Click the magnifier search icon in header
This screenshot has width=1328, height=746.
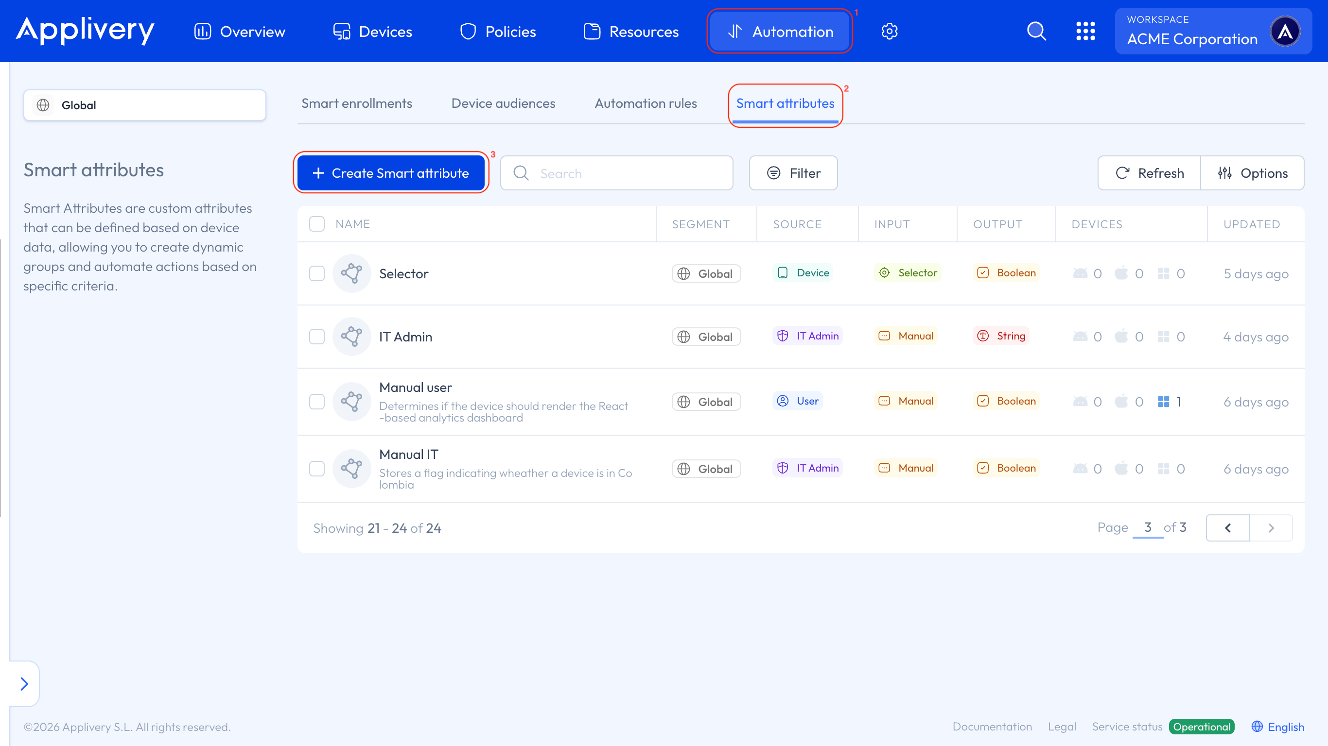point(1036,32)
